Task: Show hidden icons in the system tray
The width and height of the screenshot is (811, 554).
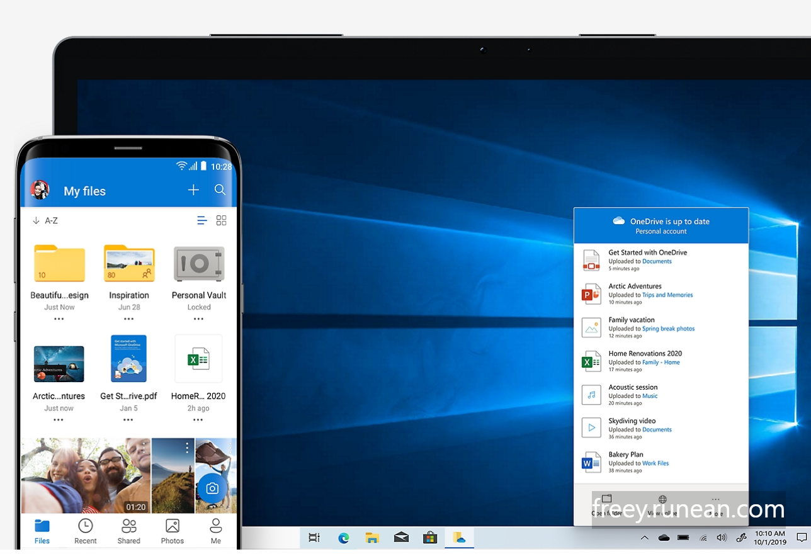Action: (x=644, y=538)
